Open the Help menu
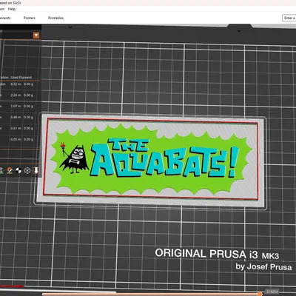The height and width of the screenshot is (296, 296). click(12, 9)
